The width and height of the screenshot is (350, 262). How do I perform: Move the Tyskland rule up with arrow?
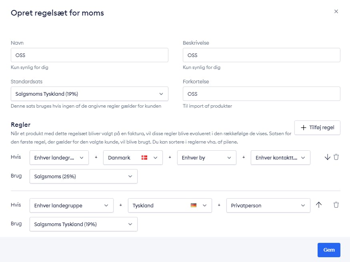(x=319, y=205)
